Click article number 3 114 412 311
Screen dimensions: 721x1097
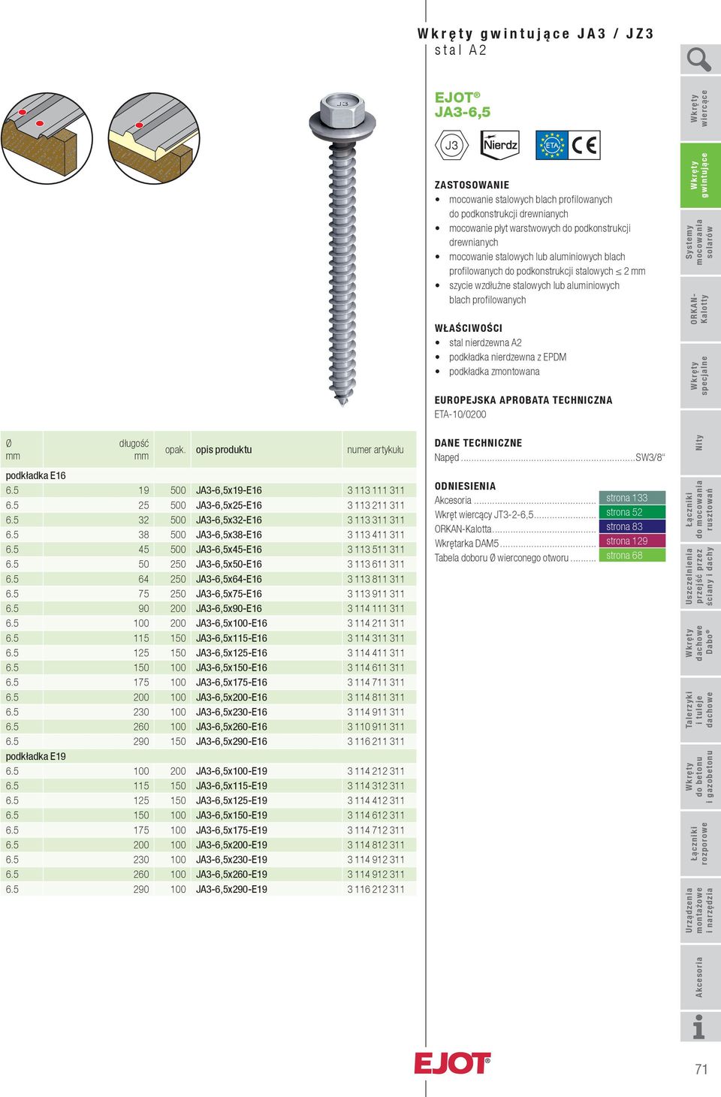[376, 800]
